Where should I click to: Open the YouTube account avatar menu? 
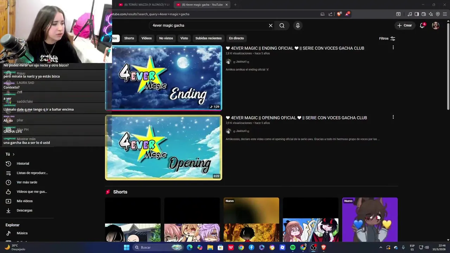(x=436, y=25)
